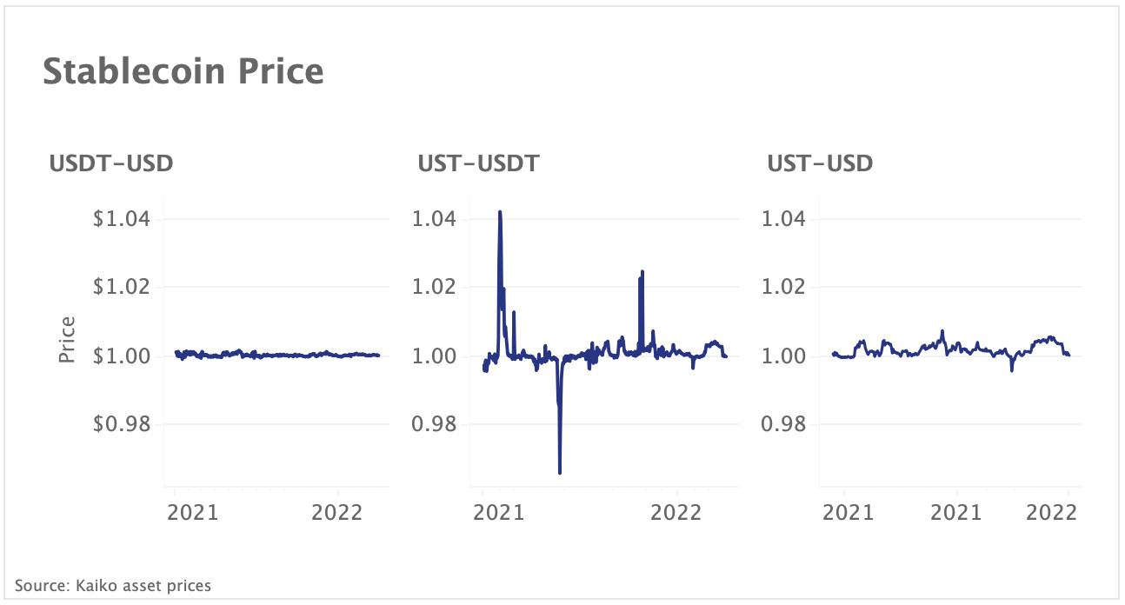Screen dimensions: 1125x605
Task: Click the $1.02 label on USDT-USD axis
Action: (122, 287)
